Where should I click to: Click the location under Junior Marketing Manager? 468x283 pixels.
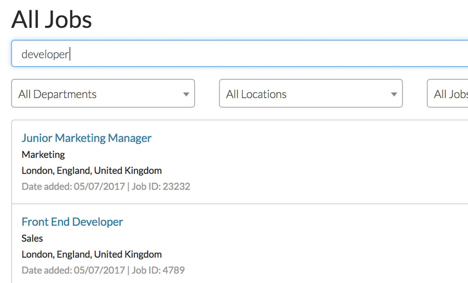click(x=91, y=171)
